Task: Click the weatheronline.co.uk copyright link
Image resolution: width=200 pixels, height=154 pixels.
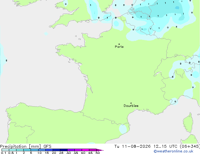Action: coord(174,151)
